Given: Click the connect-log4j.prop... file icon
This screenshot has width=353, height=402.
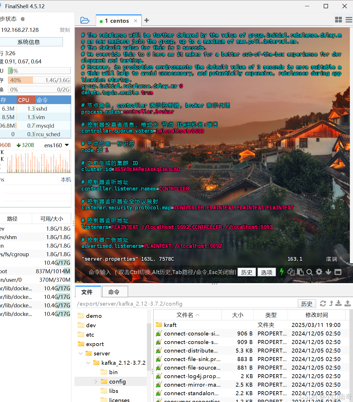Looking at the screenshot, I should click(x=159, y=376).
